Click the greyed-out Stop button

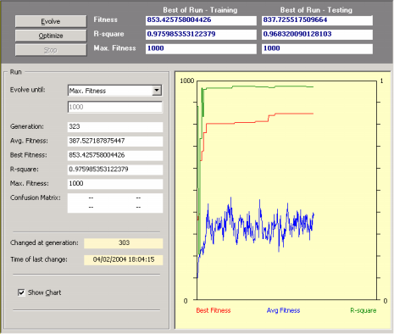coord(51,50)
